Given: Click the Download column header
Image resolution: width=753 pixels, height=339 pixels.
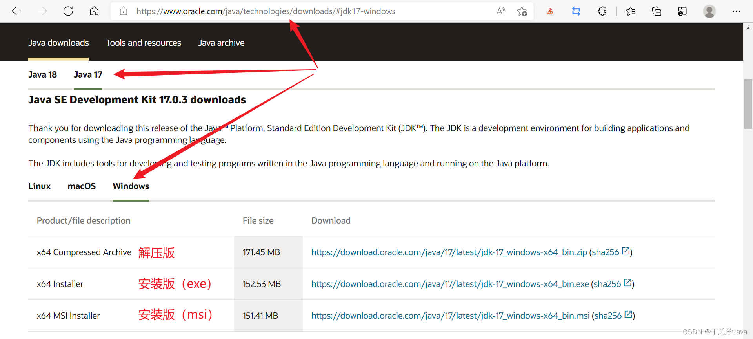Looking at the screenshot, I should pyautogui.click(x=331, y=221).
